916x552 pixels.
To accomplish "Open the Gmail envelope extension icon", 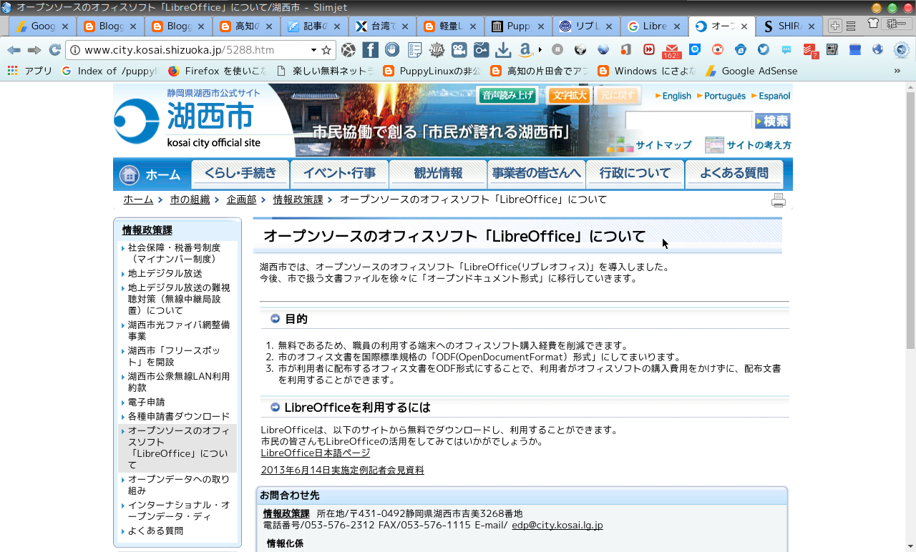I will point(671,50).
